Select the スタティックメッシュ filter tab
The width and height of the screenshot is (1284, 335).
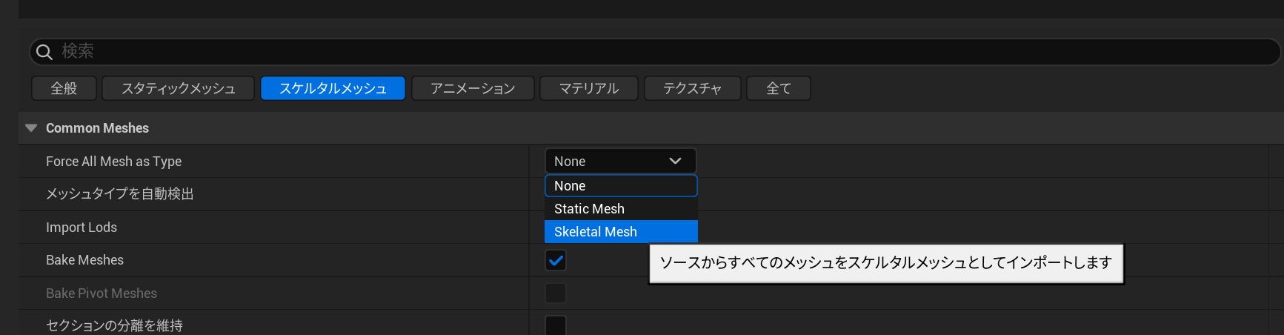pyautogui.click(x=178, y=88)
